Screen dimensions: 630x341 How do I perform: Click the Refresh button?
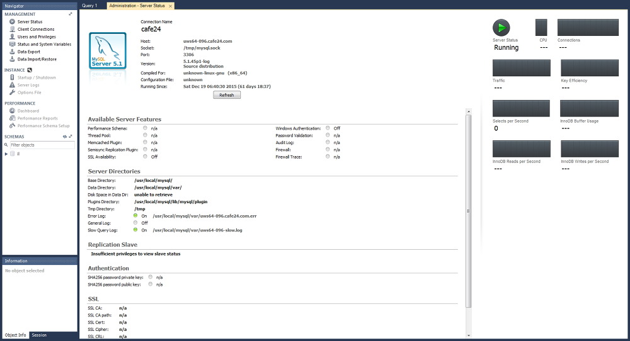pos(227,95)
